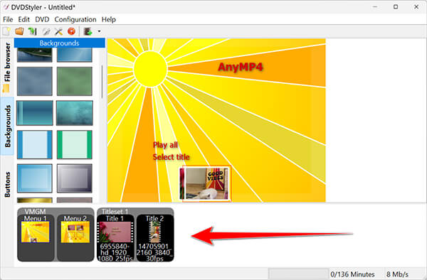Switch to the File browser side tab
This screenshot has height=280, width=427.
pos(7,67)
